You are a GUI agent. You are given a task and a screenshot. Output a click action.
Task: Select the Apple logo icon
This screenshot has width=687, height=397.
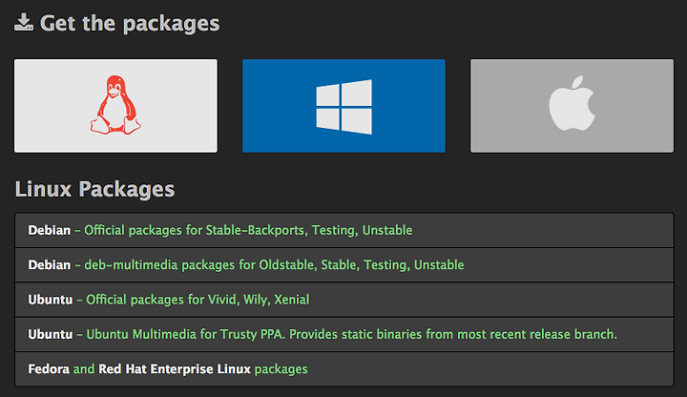pos(572,103)
